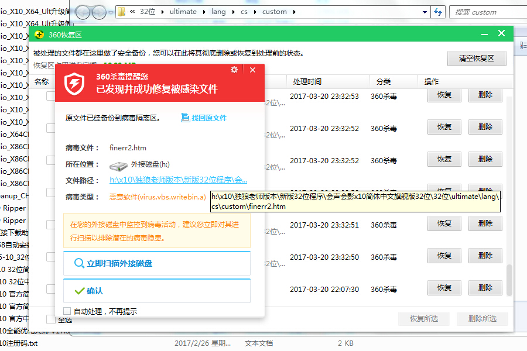527x351 pixels.
Task: Click the document icon beside 找回原文件
Action: click(x=185, y=118)
